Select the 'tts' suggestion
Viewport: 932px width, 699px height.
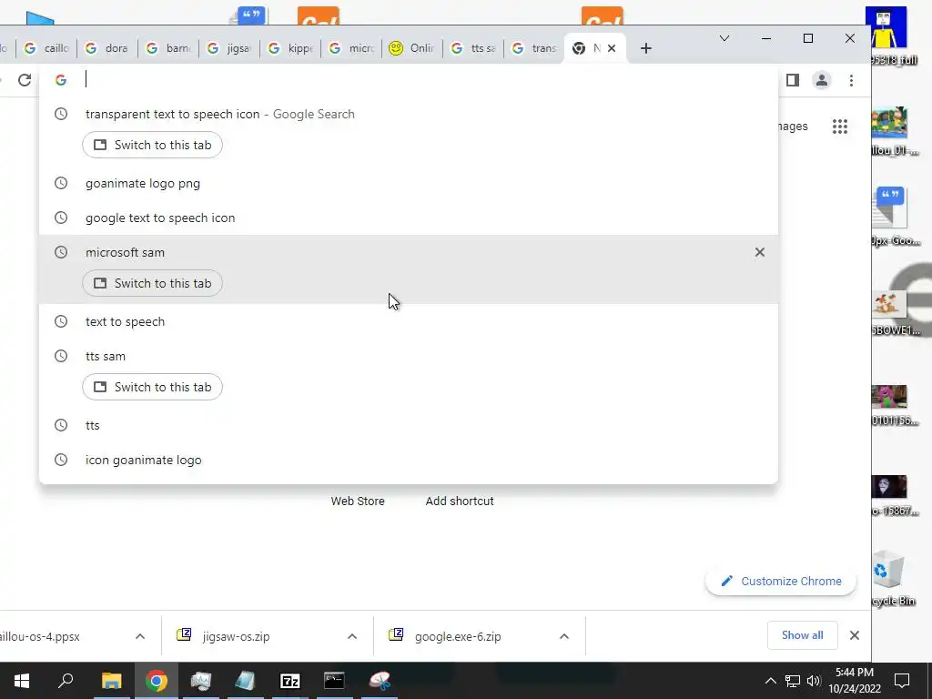tap(409, 425)
